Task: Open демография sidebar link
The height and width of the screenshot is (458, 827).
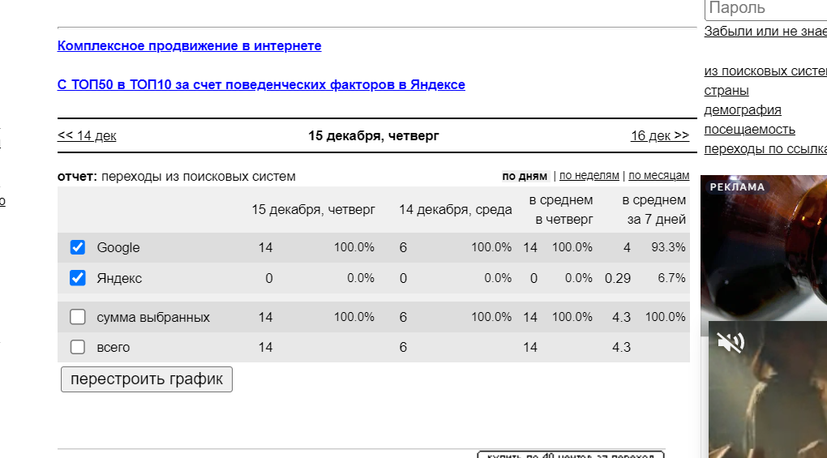Action: [x=743, y=110]
